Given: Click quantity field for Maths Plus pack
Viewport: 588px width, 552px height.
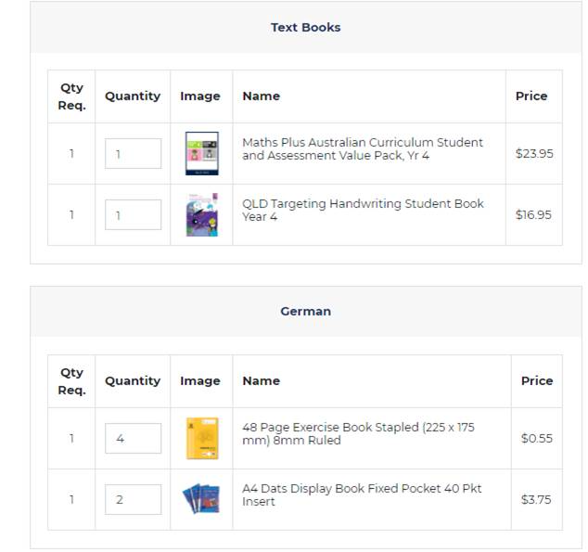Looking at the screenshot, I should click(133, 154).
